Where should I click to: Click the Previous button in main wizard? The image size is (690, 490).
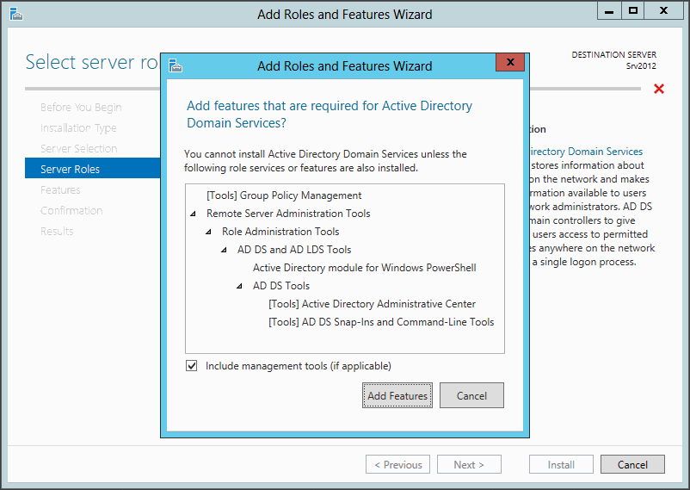[x=397, y=464]
